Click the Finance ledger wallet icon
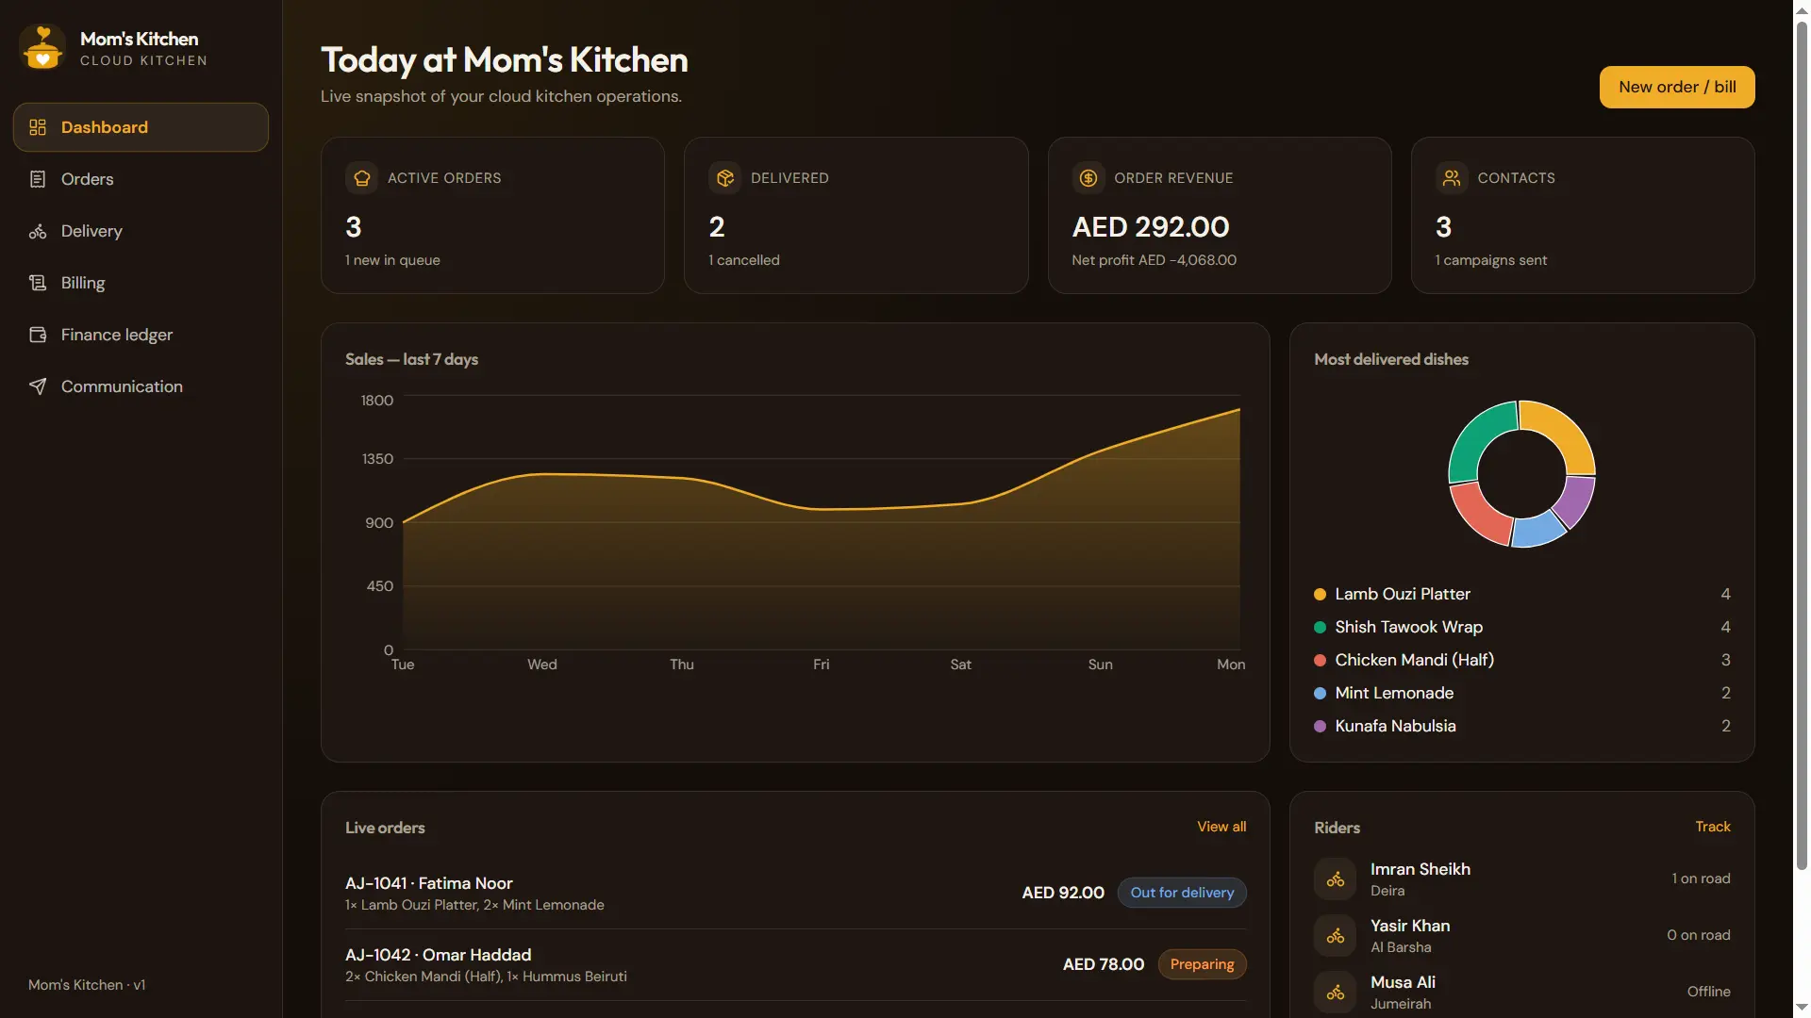This screenshot has width=1811, height=1018. pos(38,335)
